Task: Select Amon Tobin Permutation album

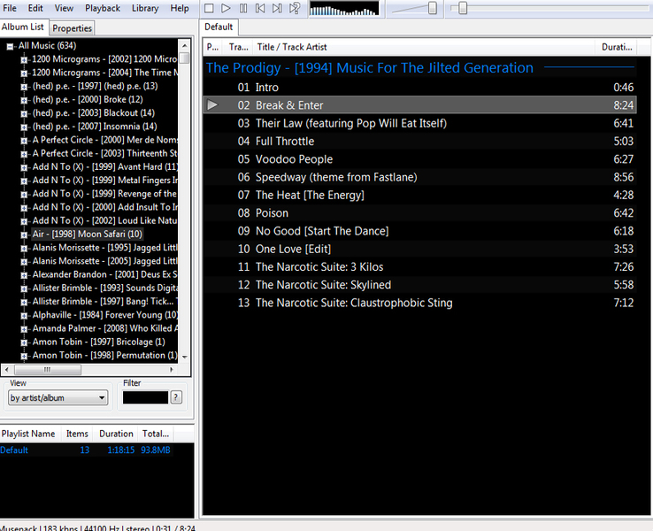Action: point(105,355)
